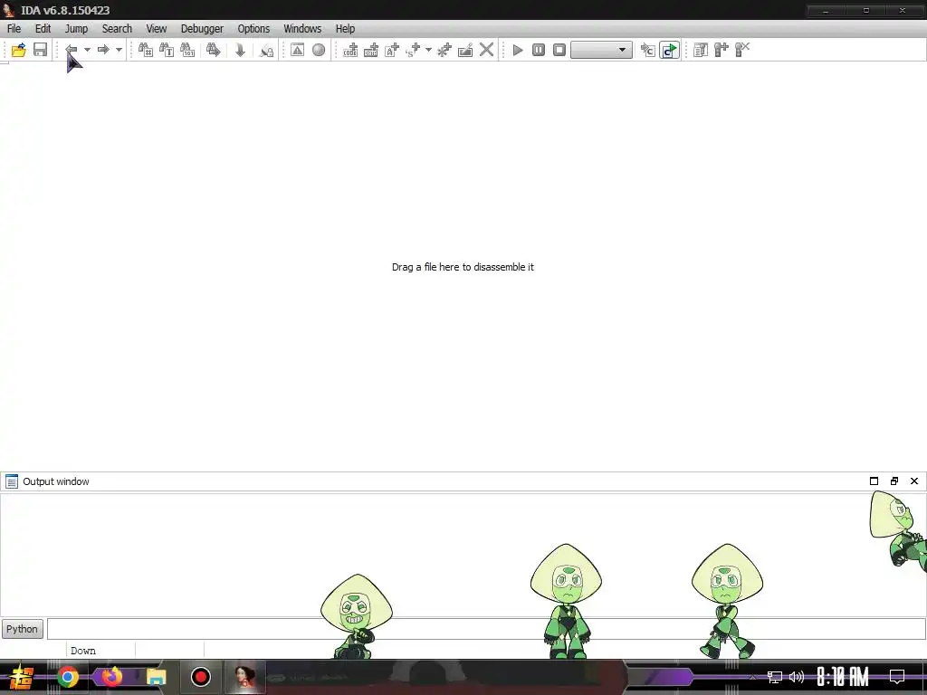Open File Explorer from the taskbar
This screenshot has width=927, height=695.
point(156,677)
